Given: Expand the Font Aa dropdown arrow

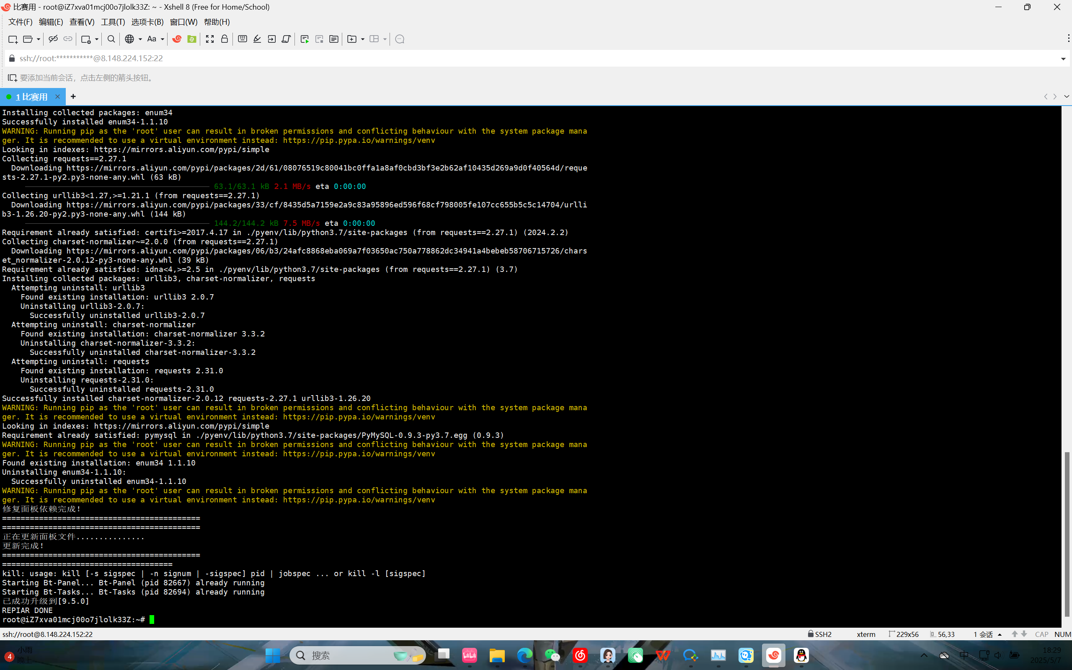Looking at the screenshot, I should pos(162,39).
